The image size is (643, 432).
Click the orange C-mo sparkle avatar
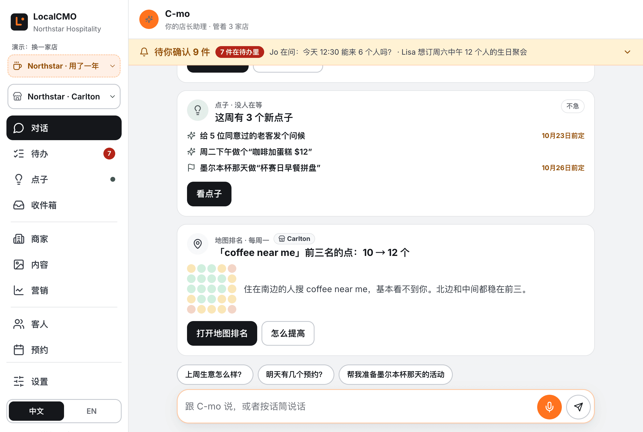coord(149,19)
